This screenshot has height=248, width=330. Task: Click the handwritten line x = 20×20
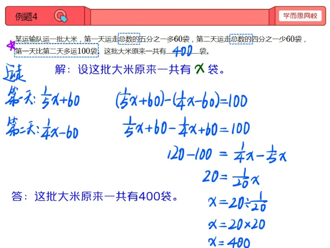237,224
